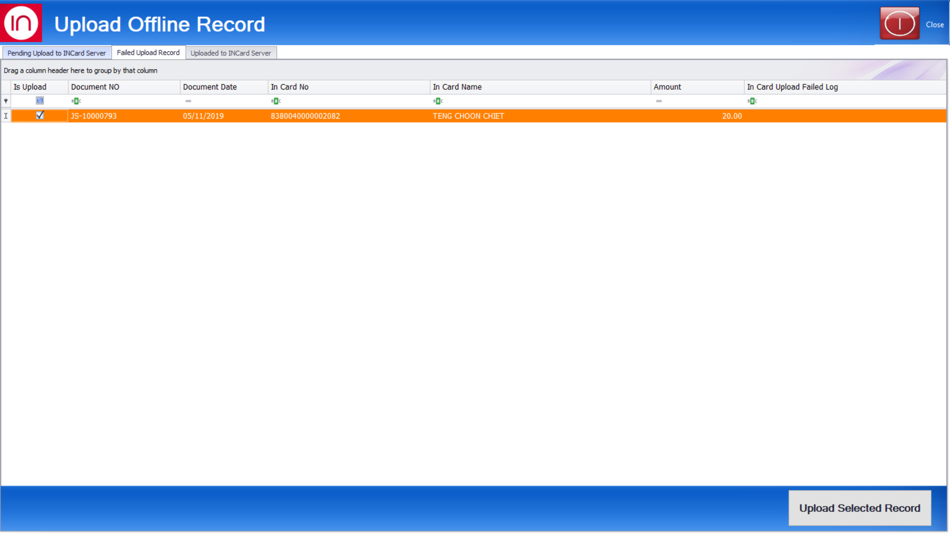Open Document NO filter condition icon

(76, 101)
